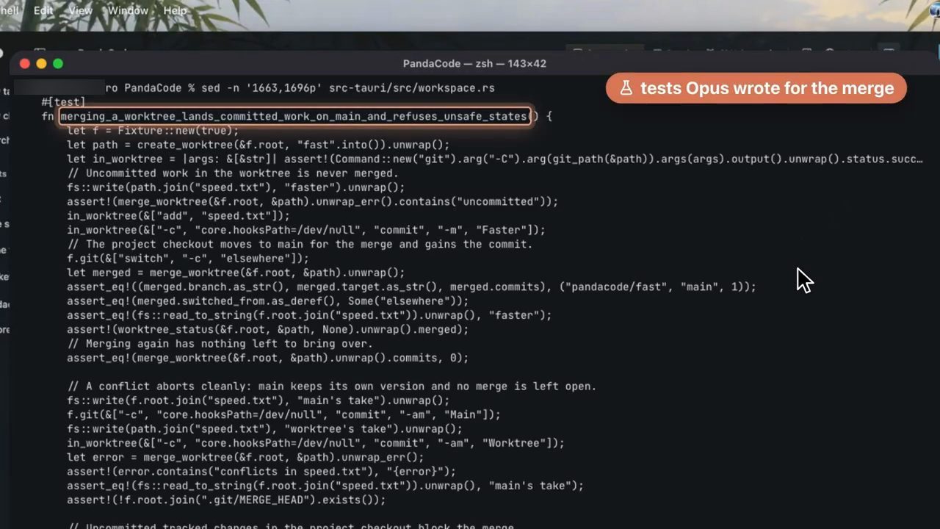Click the 'let f = Fixture::new(true);' line
940x529 pixels.
pos(153,131)
